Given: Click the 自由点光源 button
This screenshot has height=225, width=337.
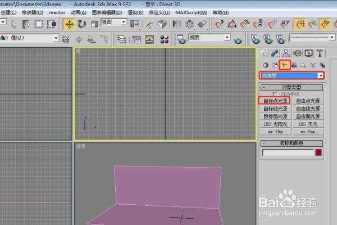Looking at the screenshot, I should click(x=308, y=101).
